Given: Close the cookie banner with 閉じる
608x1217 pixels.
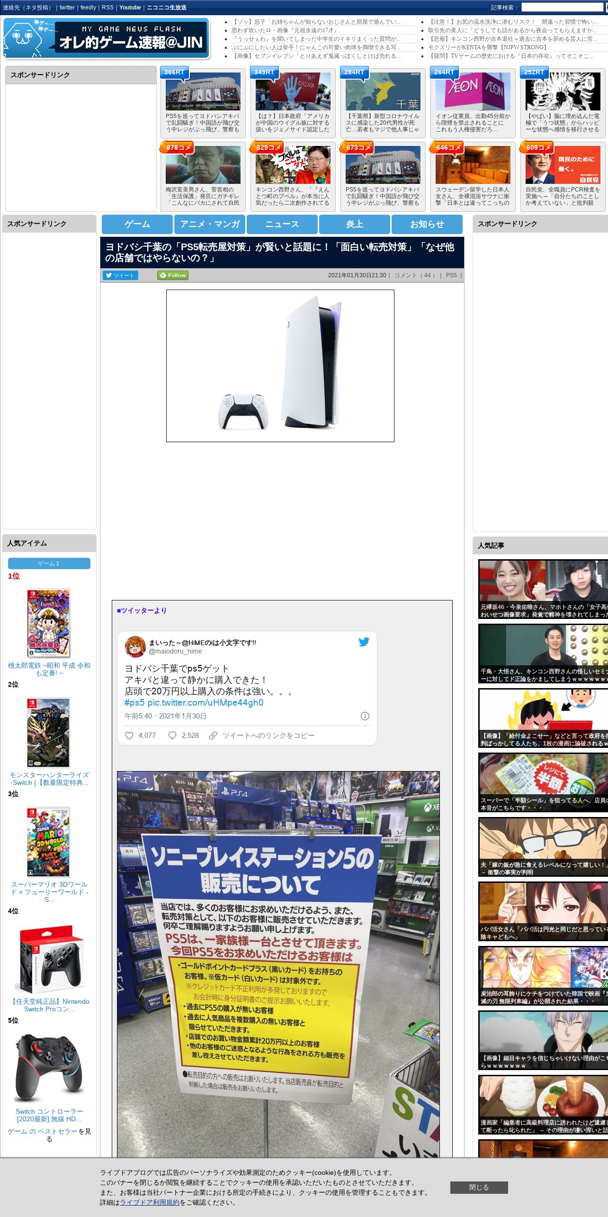Looking at the screenshot, I should click(479, 1187).
